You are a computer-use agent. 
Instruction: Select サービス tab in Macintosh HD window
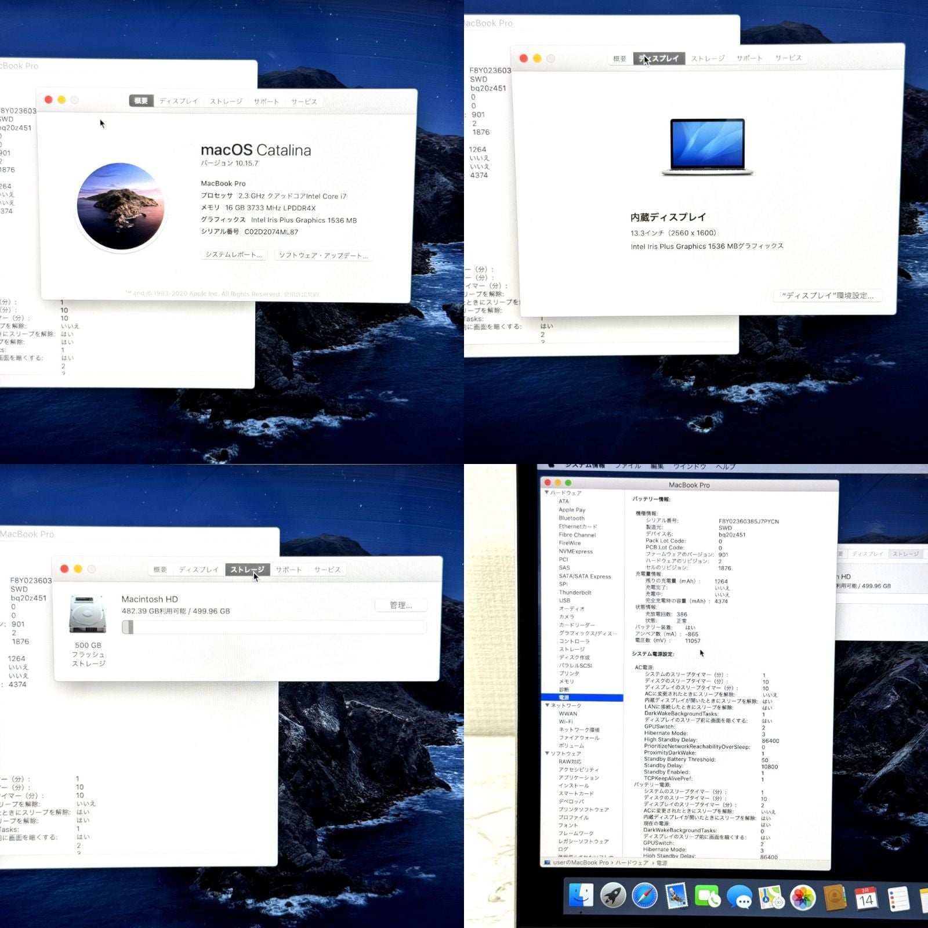(x=327, y=570)
